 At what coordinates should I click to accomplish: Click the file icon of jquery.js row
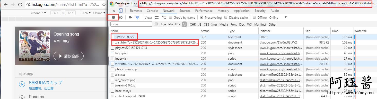(112, 59)
